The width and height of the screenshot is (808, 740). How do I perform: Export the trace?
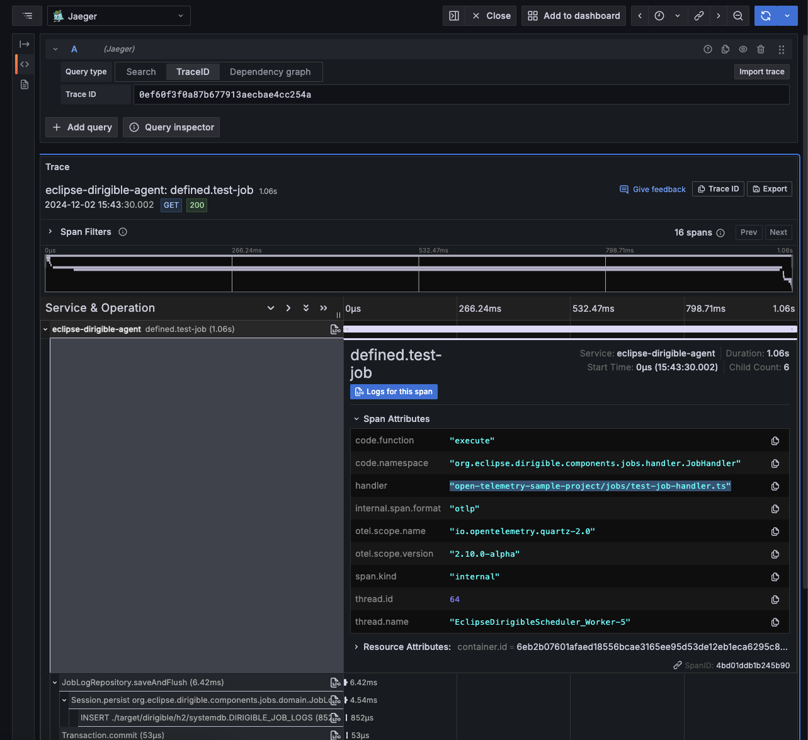[770, 189]
